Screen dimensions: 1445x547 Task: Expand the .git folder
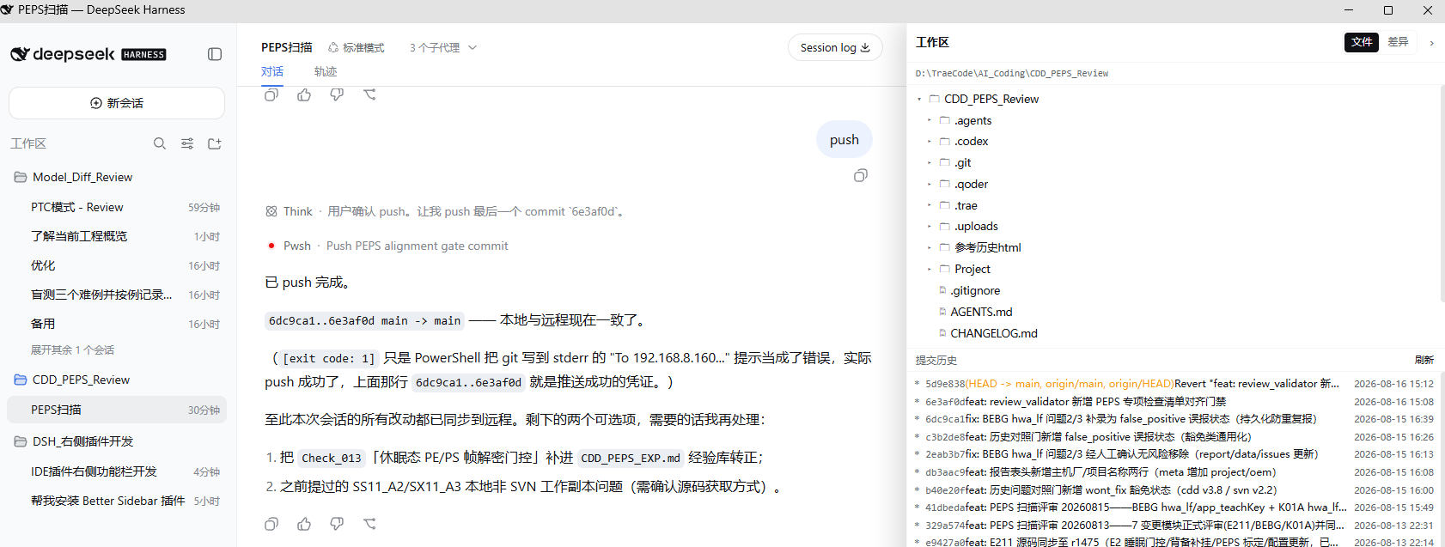click(930, 163)
